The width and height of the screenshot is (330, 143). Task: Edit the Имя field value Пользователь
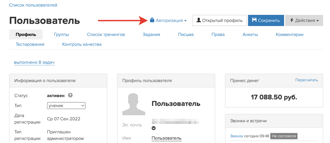(167, 138)
